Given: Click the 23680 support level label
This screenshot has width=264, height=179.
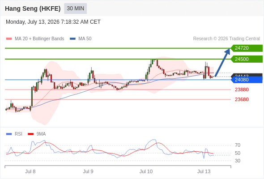Looking at the screenshot, I should tap(242, 99).
